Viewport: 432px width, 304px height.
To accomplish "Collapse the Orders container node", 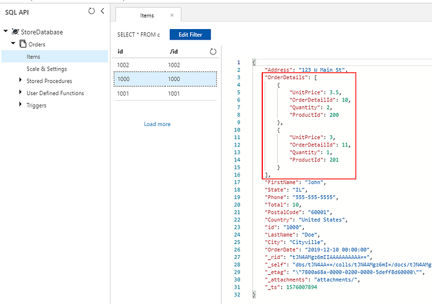I will [x=13, y=43].
